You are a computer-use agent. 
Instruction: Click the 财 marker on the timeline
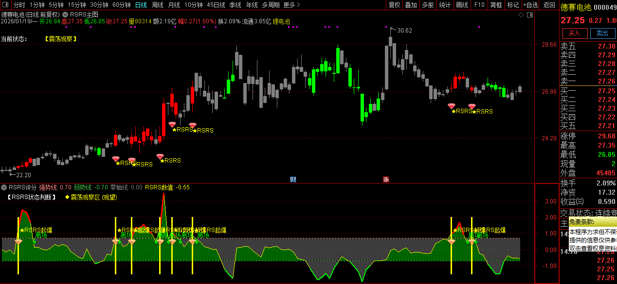click(293, 179)
